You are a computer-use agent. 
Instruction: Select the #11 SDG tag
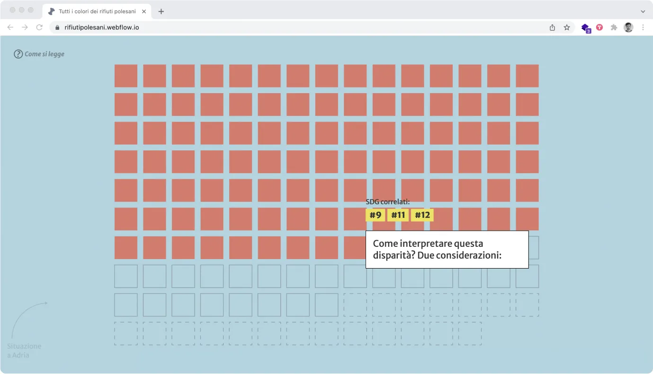(398, 215)
